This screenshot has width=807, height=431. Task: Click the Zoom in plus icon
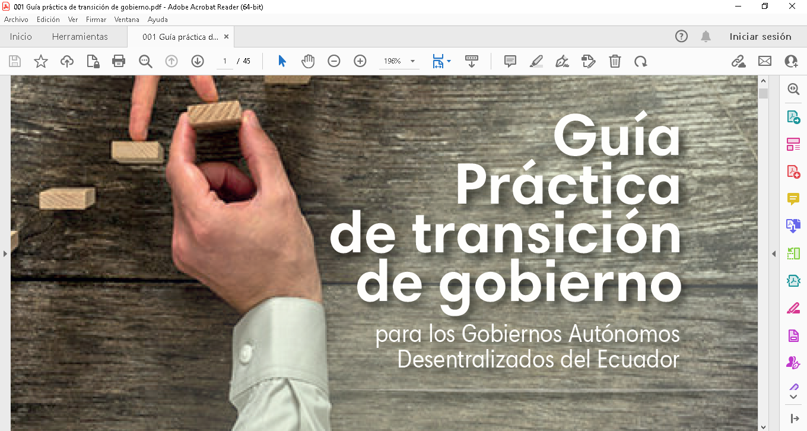coord(360,61)
